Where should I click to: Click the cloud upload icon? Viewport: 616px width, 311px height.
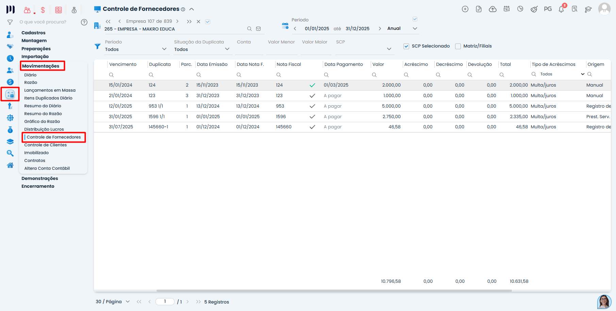point(493,9)
